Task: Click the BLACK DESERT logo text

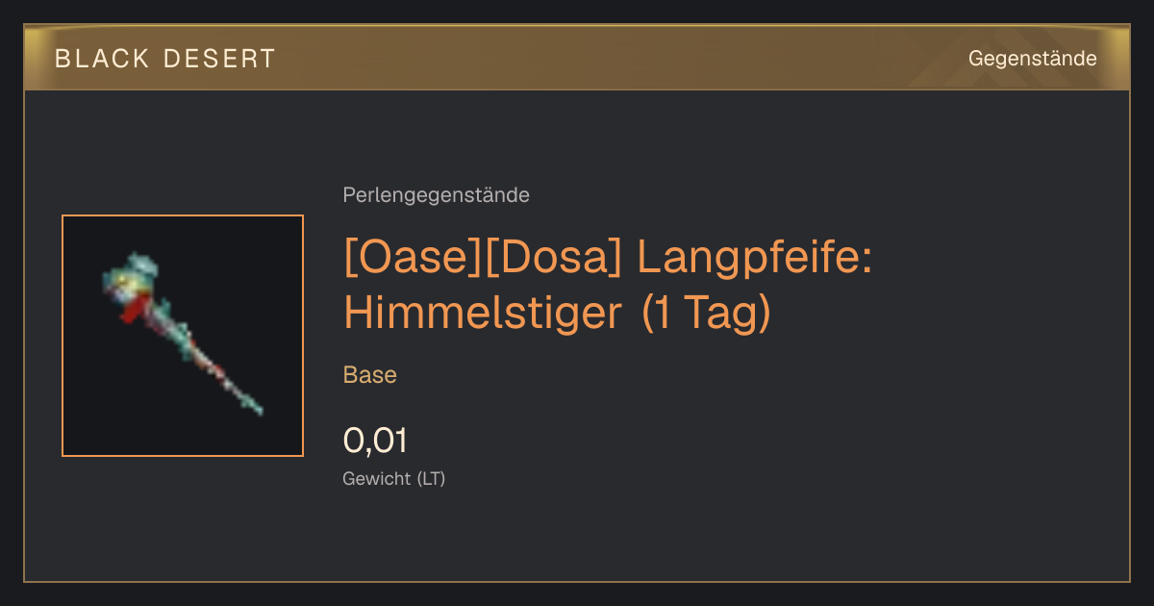Action: pyautogui.click(x=165, y=59)
